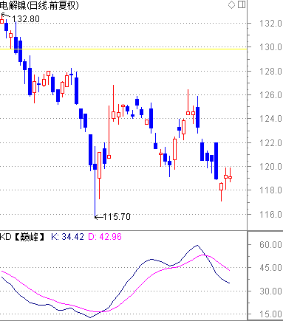Click the diamond icon at chart top
The width and height of the screenshot is (283, 321).
pyautogui.click(x=232, y=4)
